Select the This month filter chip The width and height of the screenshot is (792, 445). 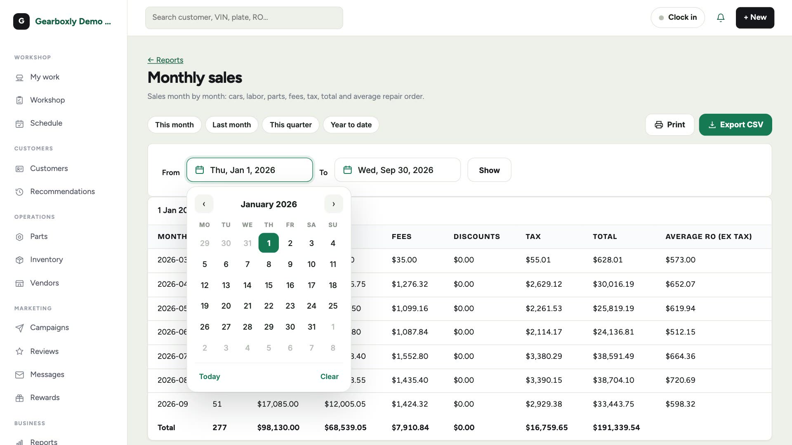(174, 125)
